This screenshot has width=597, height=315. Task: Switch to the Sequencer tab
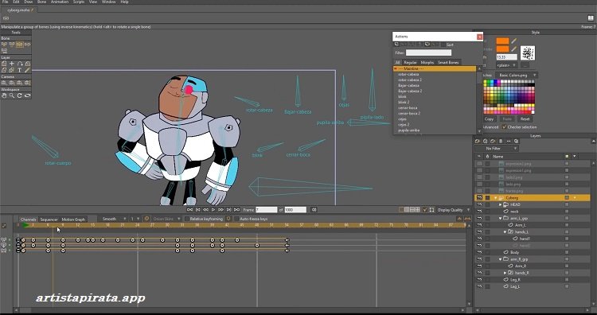click(x=49, y=220)
